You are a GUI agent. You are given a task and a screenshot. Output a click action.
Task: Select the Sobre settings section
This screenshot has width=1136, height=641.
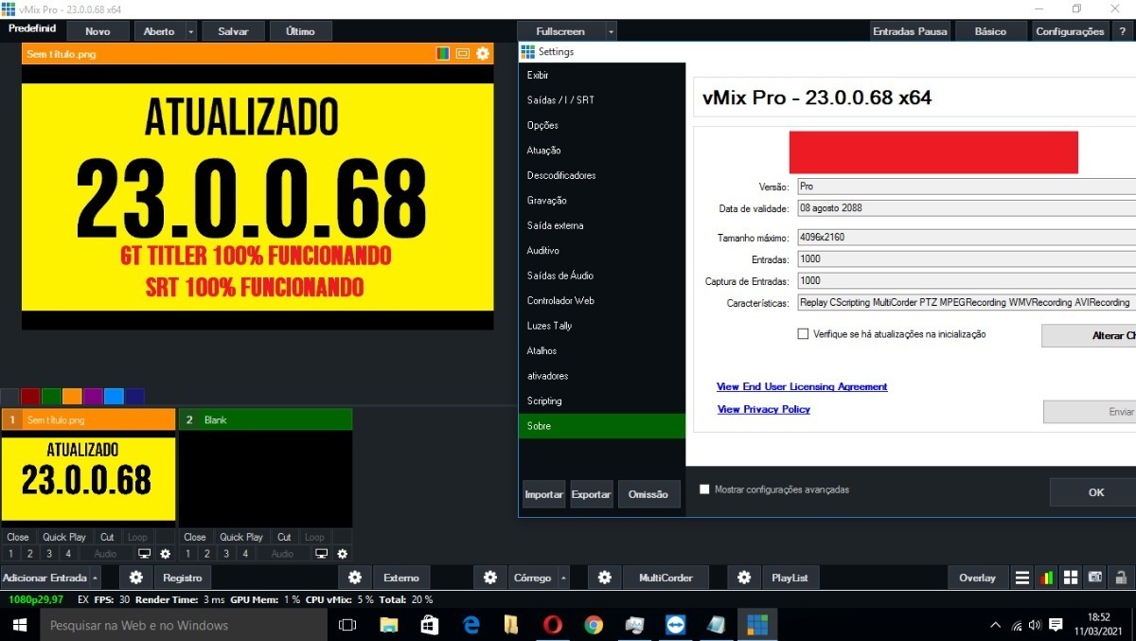pos(602,426)
